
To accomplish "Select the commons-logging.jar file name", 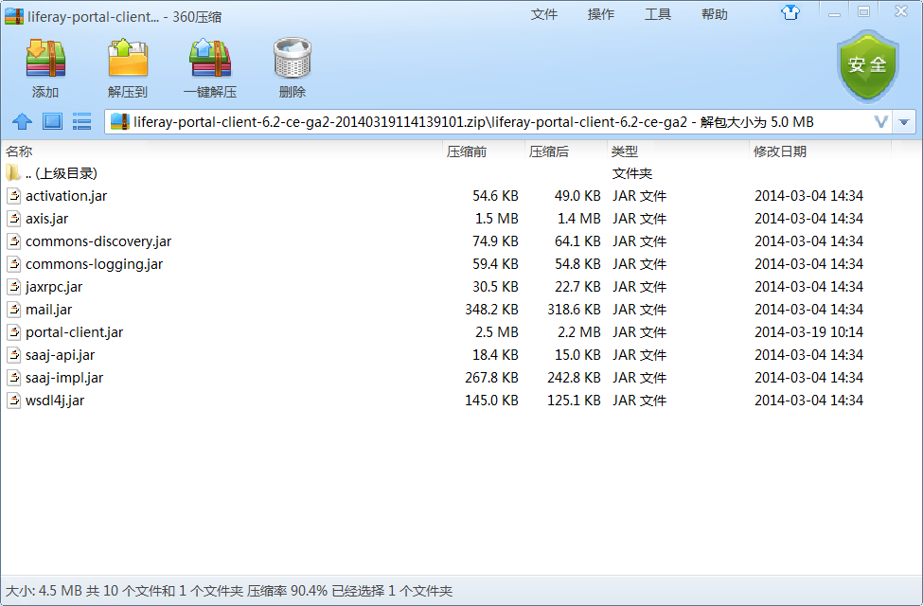I will point(94,264).
